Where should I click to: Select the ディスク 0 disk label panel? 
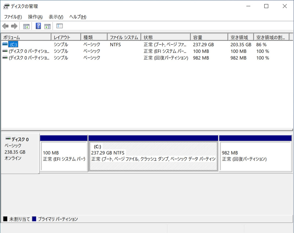[20, 153]
